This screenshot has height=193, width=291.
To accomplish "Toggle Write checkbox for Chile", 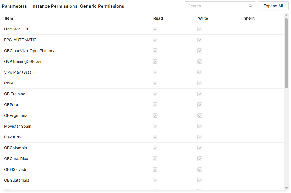I will click(200, 83).
